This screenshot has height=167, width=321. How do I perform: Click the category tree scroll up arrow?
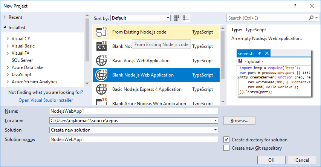(87, 15)
